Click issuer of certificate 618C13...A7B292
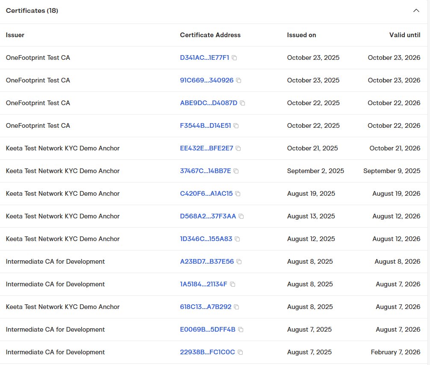The width and height of the screenshot is (430, 365). (63, 307)
